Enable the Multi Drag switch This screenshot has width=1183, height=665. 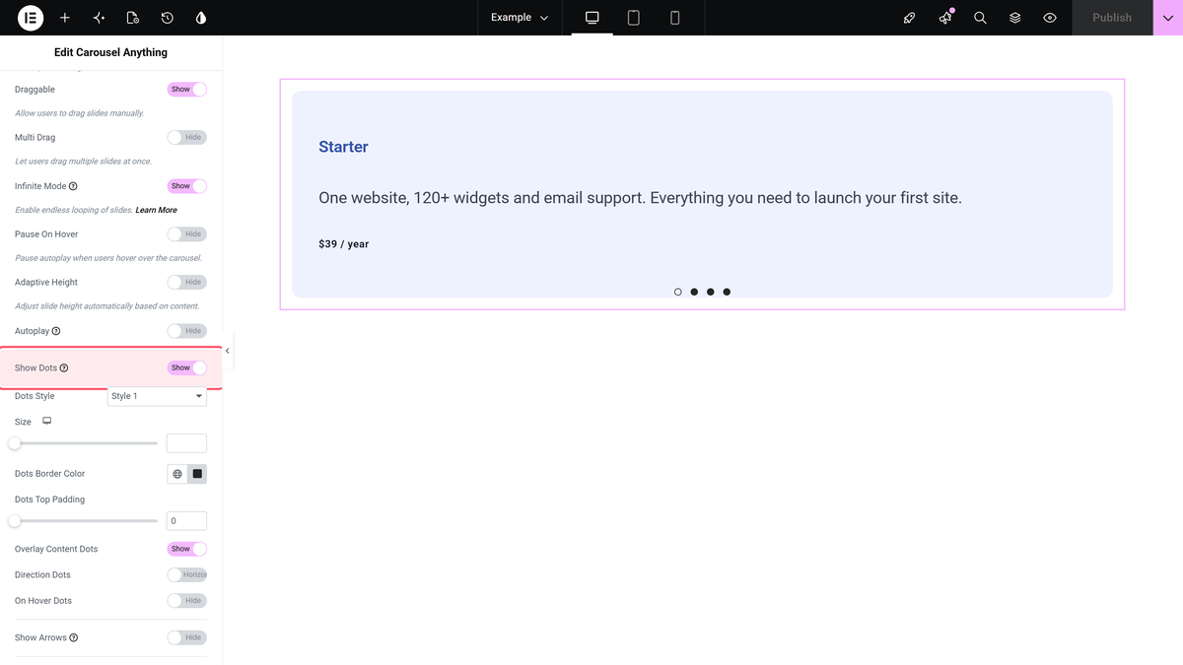pyautogui.click(x=187, y=138)
